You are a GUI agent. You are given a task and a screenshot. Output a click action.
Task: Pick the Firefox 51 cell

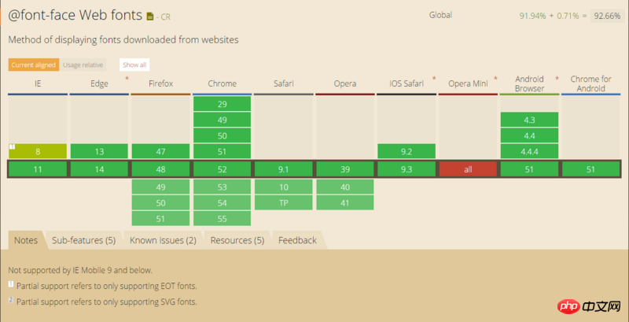[161, 218]
